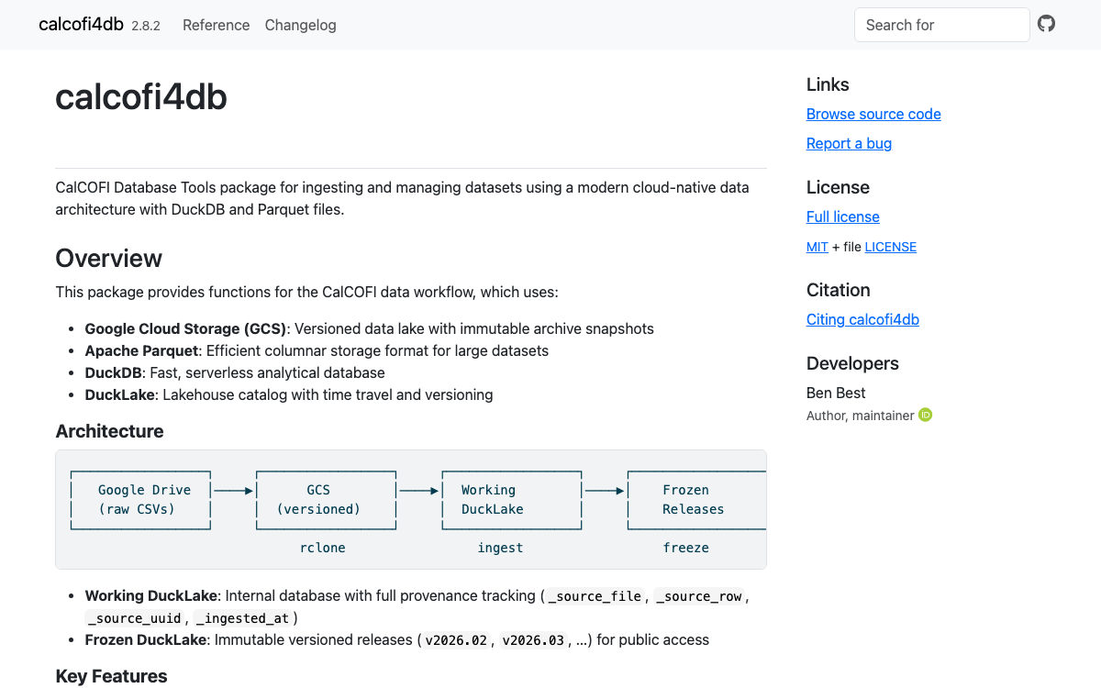1101x688 pixels.
Task: Select the License sidebar heading
Action: click(x=838, y=187)
